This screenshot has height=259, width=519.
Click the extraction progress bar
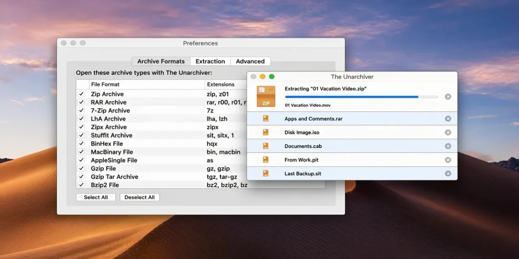361,97
